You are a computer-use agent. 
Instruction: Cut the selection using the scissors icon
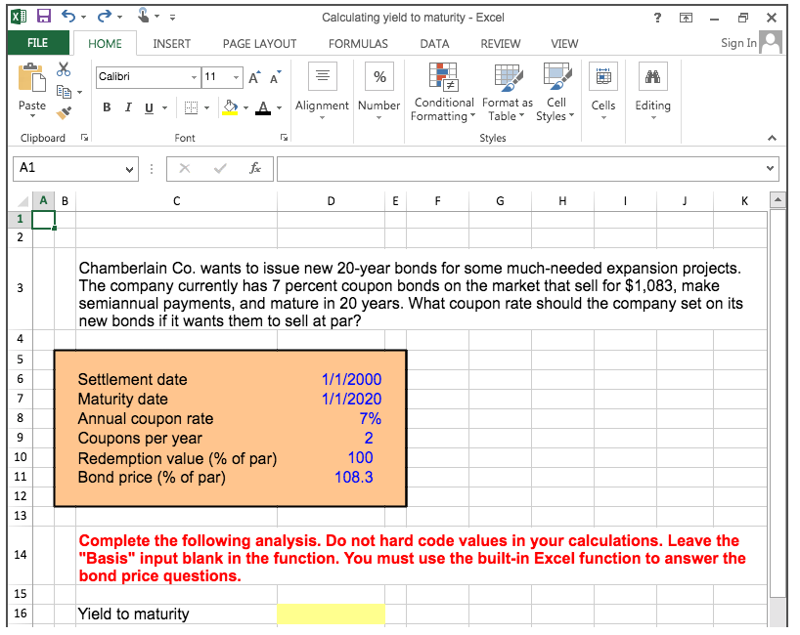pos(63,68)
